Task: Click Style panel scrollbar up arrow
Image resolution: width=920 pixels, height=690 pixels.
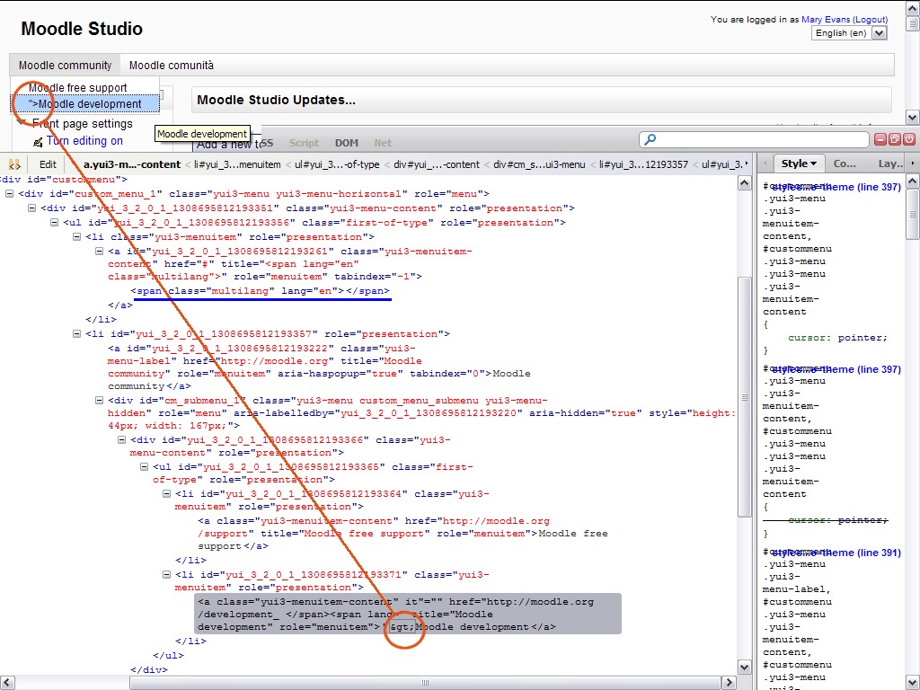Action: pyautogui.click(x=913, y=181)
